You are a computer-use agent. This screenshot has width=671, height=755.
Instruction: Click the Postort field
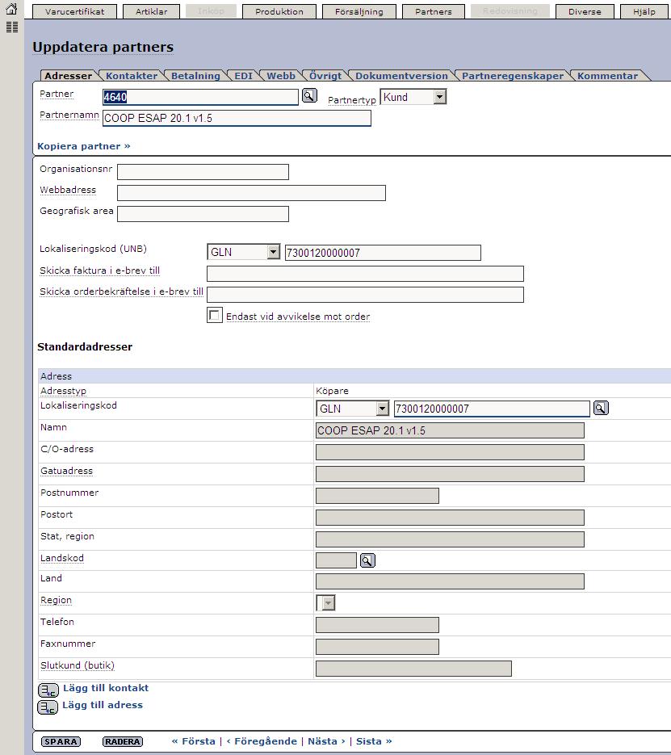click(450, 518)
